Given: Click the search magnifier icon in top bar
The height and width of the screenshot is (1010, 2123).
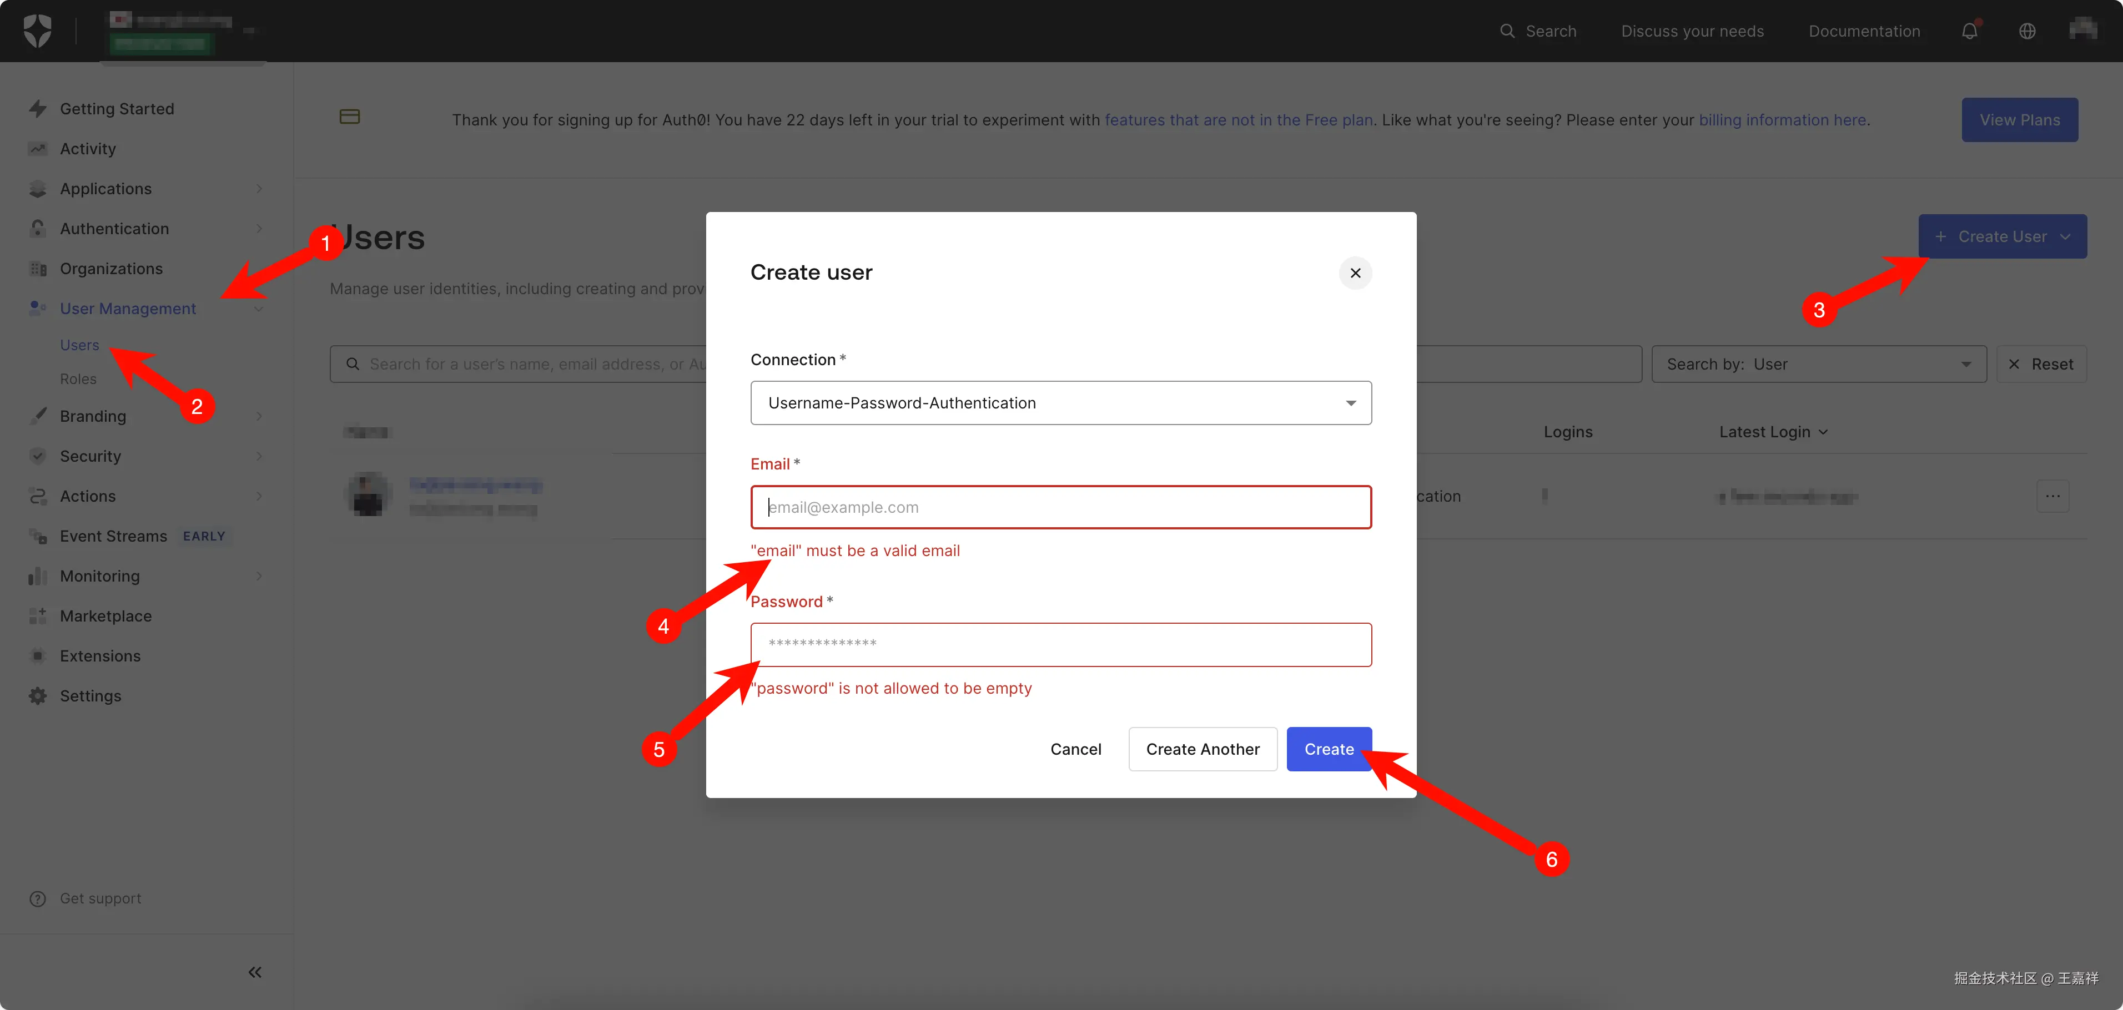Looking at the screenshot, I should click(x=1507, y=31).
